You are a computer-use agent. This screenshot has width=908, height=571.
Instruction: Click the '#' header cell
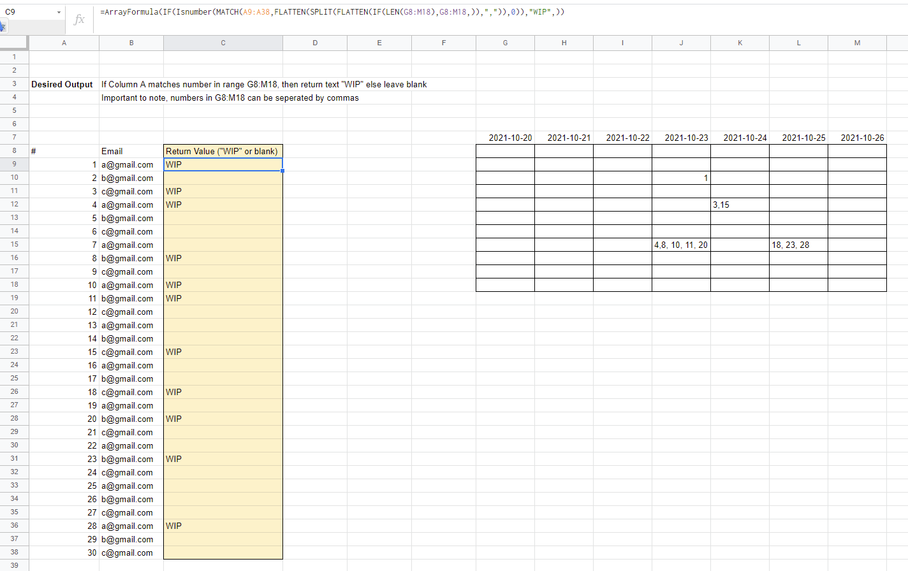tap(64, 151)
